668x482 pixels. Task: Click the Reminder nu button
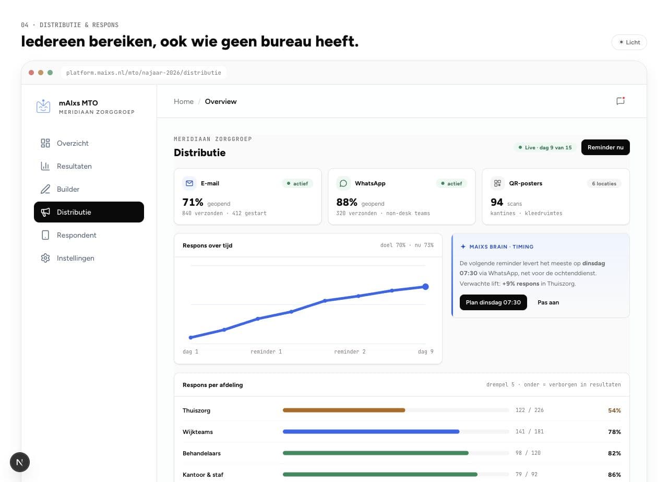click(x=605, y=147)
